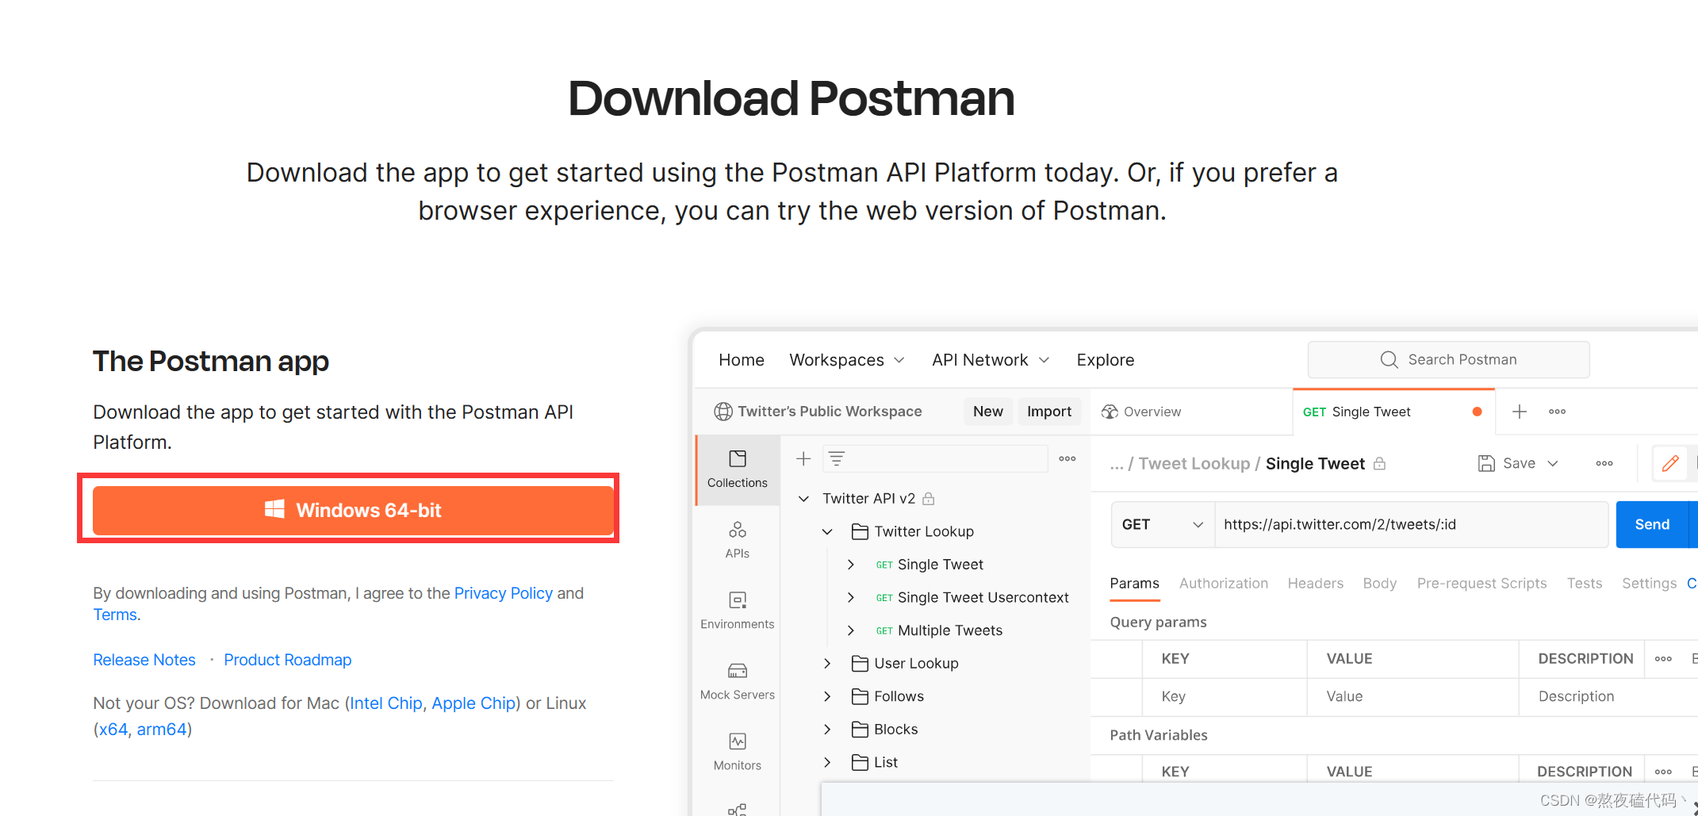
Task: Click the orange pencil edit icon
Action: tap(1670, 463)
